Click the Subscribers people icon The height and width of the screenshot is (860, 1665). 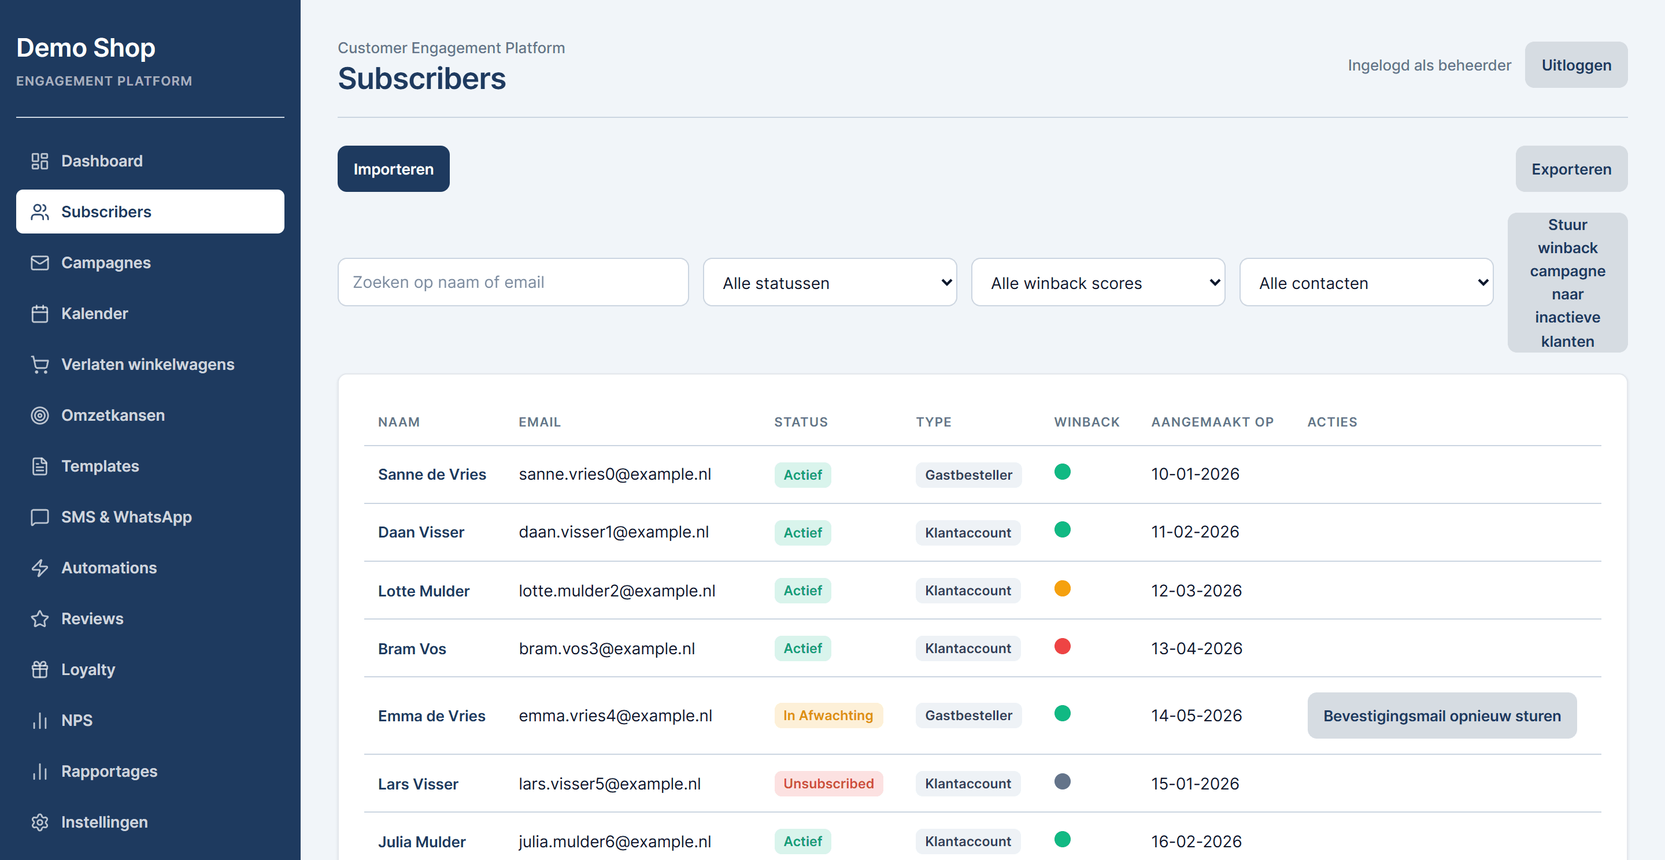point(40,212)
